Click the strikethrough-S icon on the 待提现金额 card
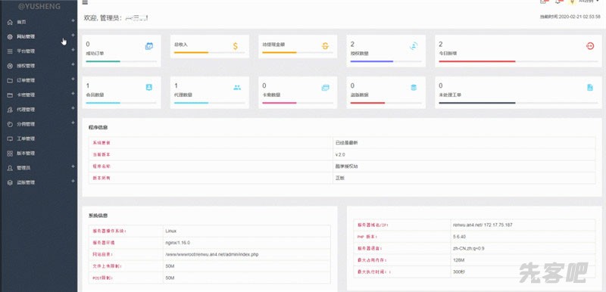This screenshot has height=292, width=606. (325, 46)
